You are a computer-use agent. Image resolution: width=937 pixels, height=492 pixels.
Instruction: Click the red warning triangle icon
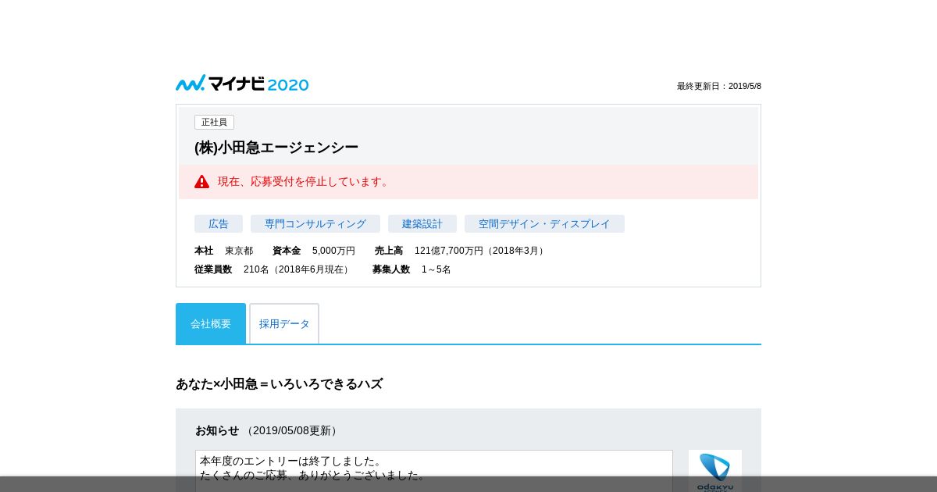[x=202, y=181]
